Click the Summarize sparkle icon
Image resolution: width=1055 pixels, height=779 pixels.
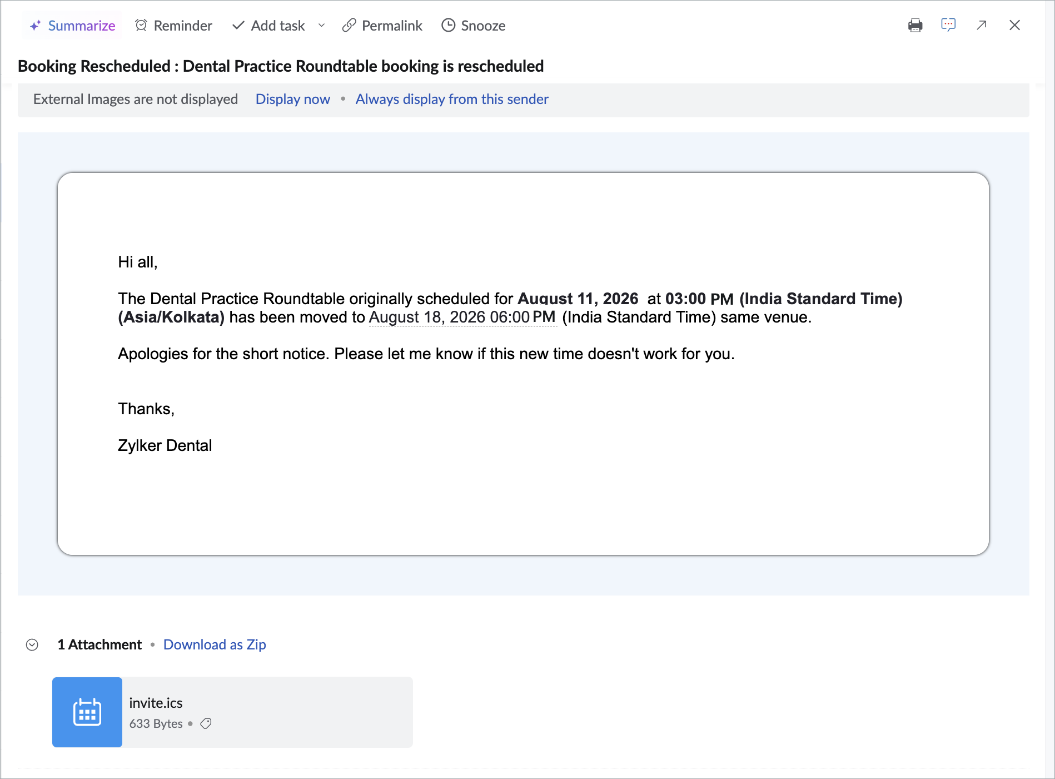35,26
